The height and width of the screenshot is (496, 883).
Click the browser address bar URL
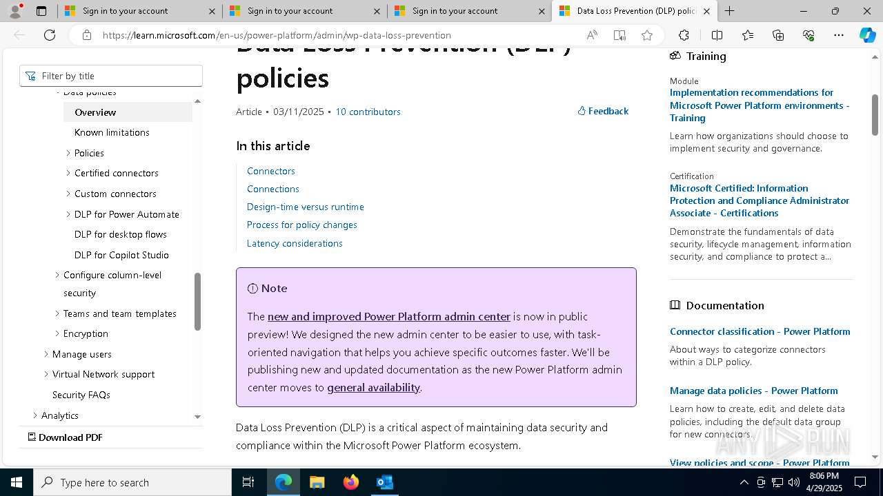277,35
